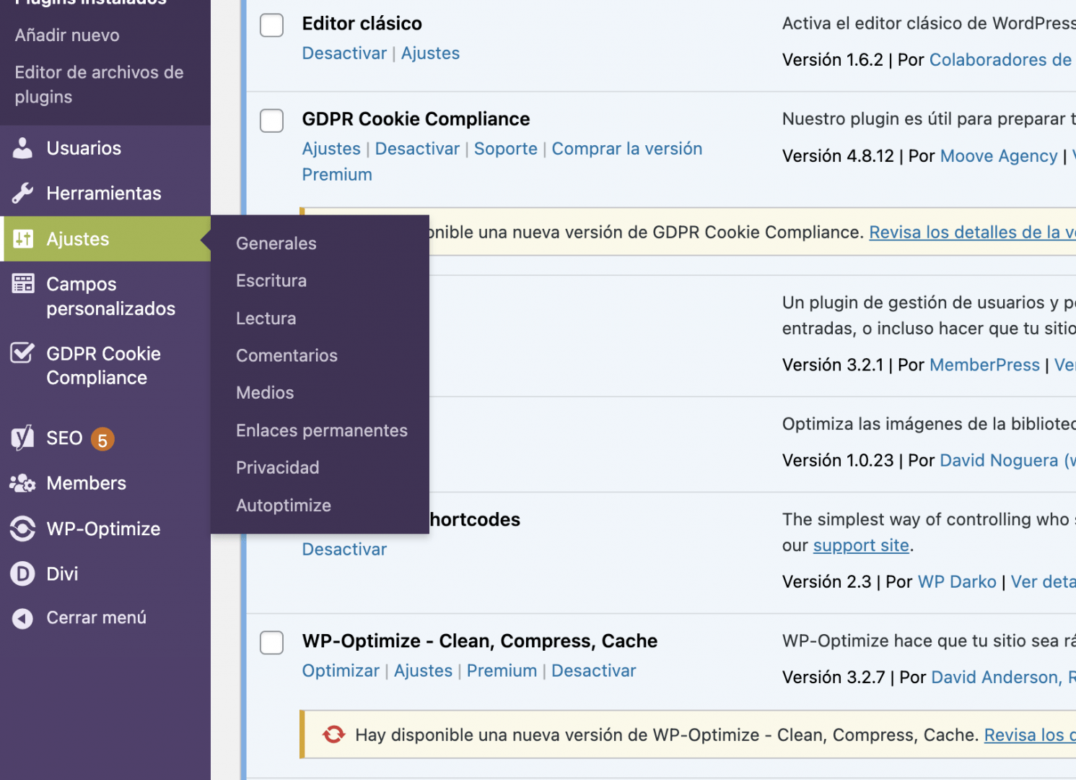Open Moove Agency author link

1000,156
